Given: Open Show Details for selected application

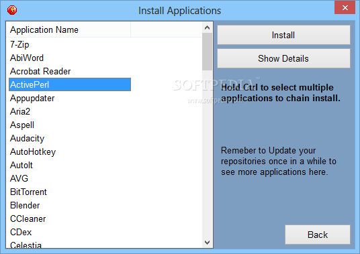Looking at the screenshot, I should tap(283, 58).
